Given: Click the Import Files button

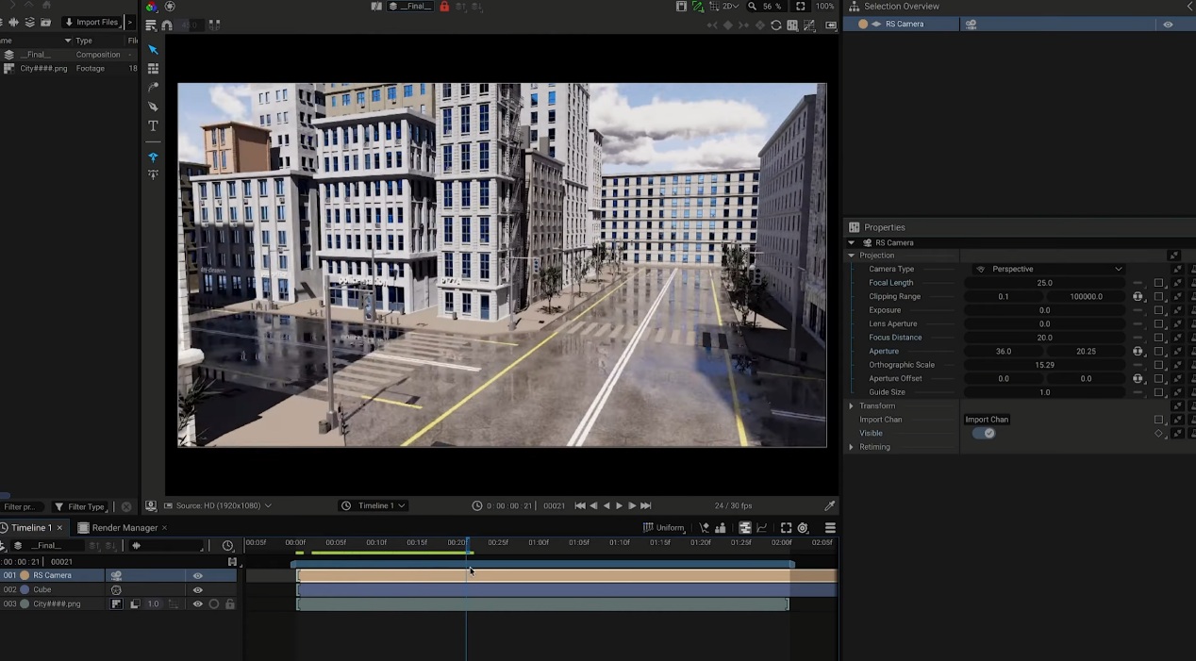Looking at the screenshot, I should click(x=91, y=22).
